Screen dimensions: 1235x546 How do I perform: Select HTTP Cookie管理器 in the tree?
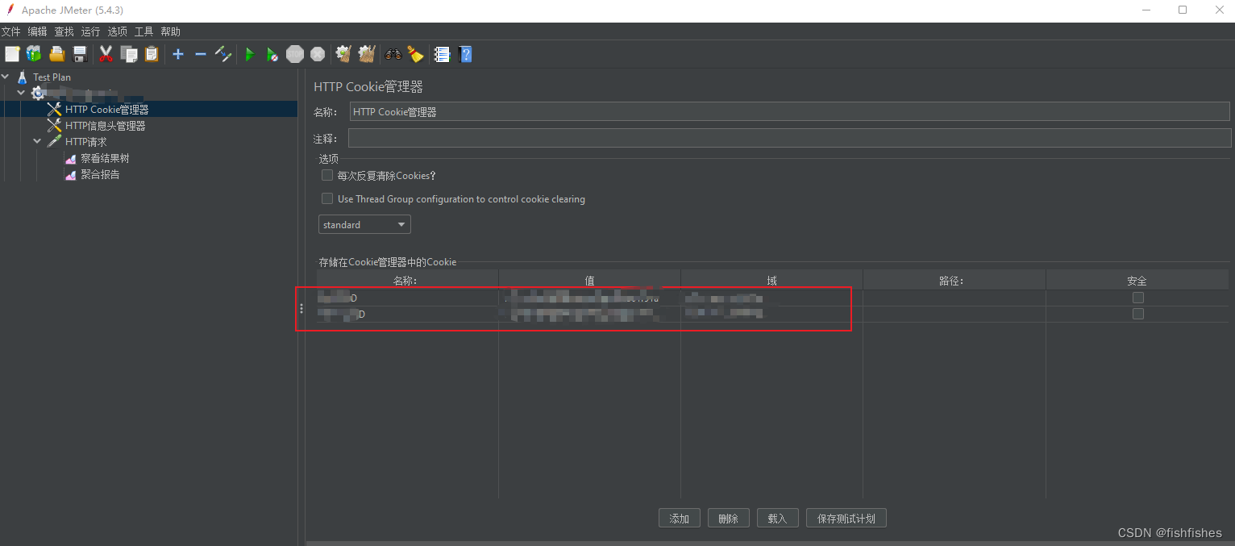(x=106, y=110)
